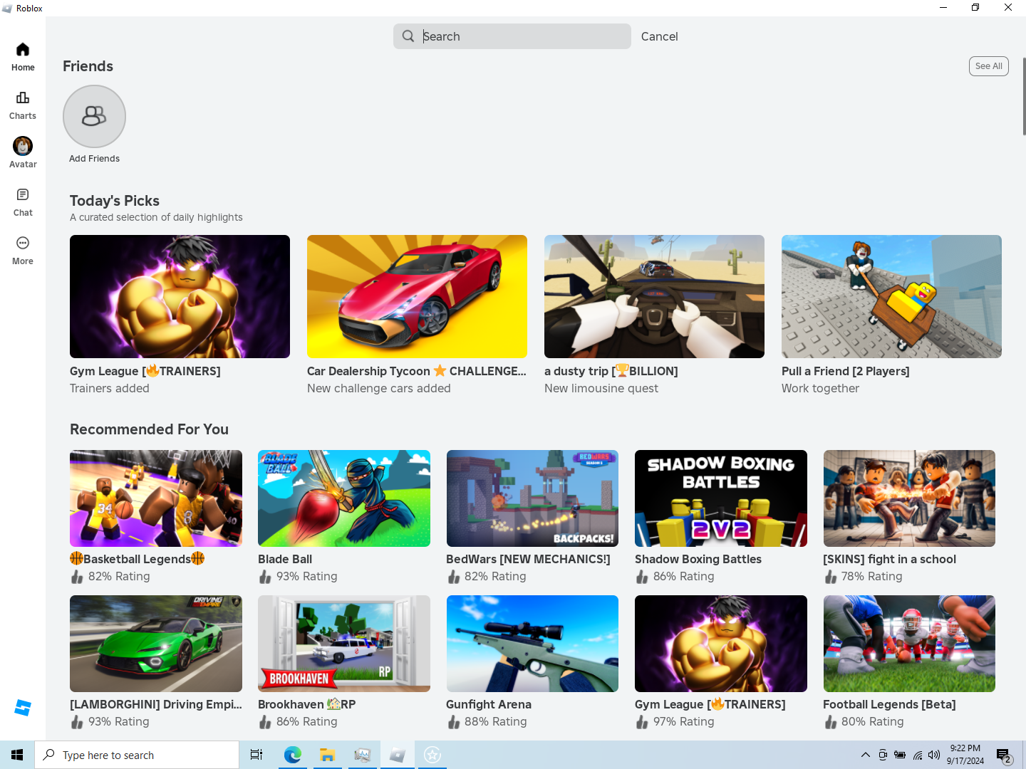Click 'BedWars [NEW MECHANICS!]' title

528,559
